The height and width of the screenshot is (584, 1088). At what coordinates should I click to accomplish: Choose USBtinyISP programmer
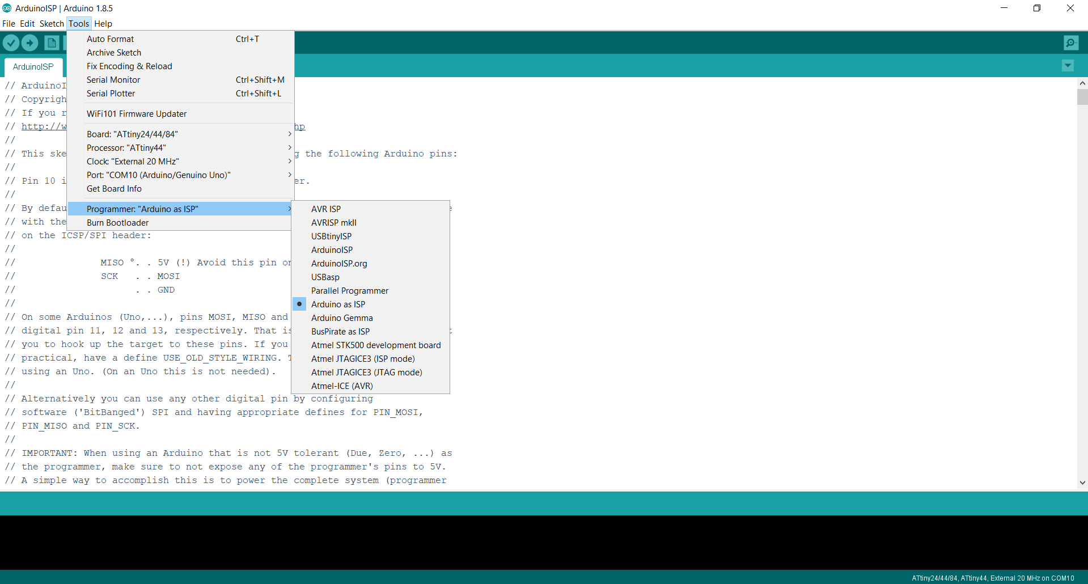(371, 236)
